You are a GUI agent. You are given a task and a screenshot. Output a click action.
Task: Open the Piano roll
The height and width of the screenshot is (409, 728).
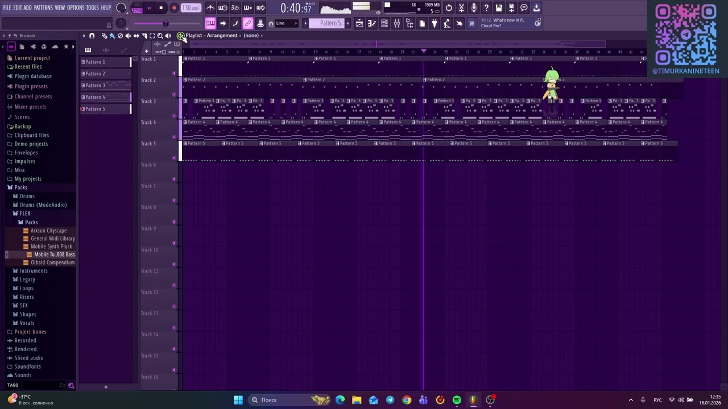(x=372, y=23)
